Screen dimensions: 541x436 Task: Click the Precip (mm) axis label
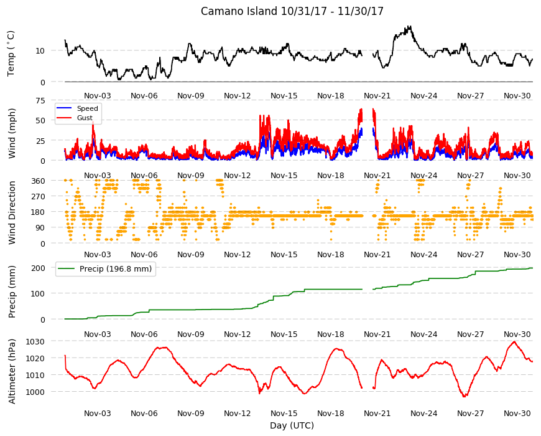(12, 291)
